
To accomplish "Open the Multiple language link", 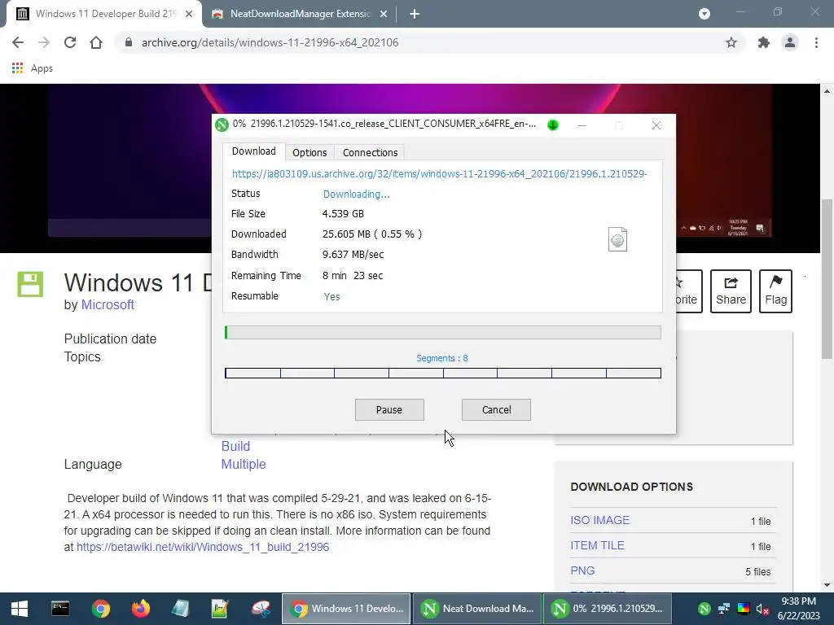I will pyautogui.click(x=244, y=465).
